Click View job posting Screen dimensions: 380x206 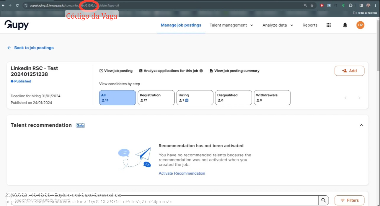click(x=116, y=71)
